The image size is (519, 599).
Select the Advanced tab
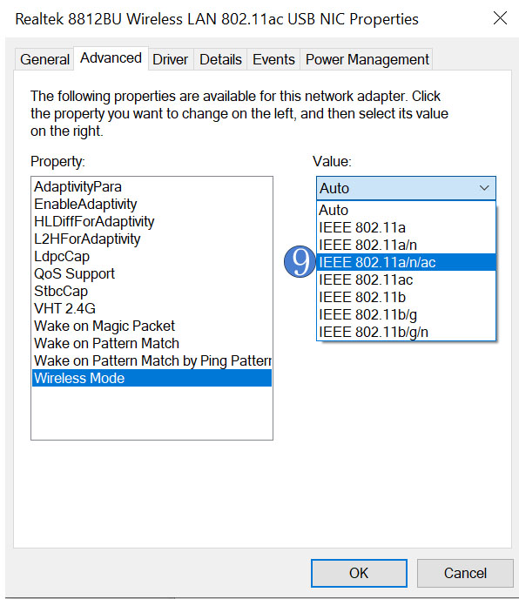(x=111, y=58)
